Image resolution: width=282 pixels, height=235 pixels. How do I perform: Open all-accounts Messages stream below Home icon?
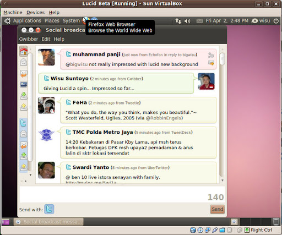click(24, 62)
